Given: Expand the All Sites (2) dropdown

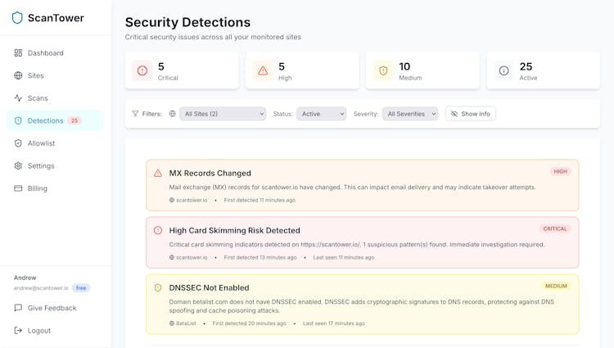Looking at the screenshot, I should [x=223, y=114].
